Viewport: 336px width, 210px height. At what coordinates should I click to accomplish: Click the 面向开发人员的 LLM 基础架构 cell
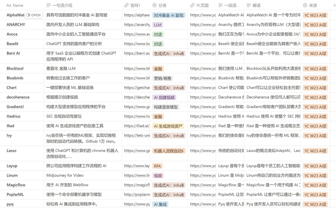(83, 25)
